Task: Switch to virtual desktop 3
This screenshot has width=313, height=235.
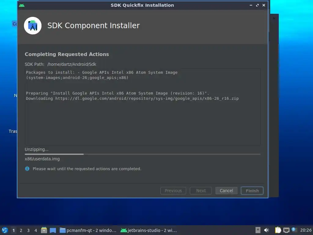Action: coord(28,230)
